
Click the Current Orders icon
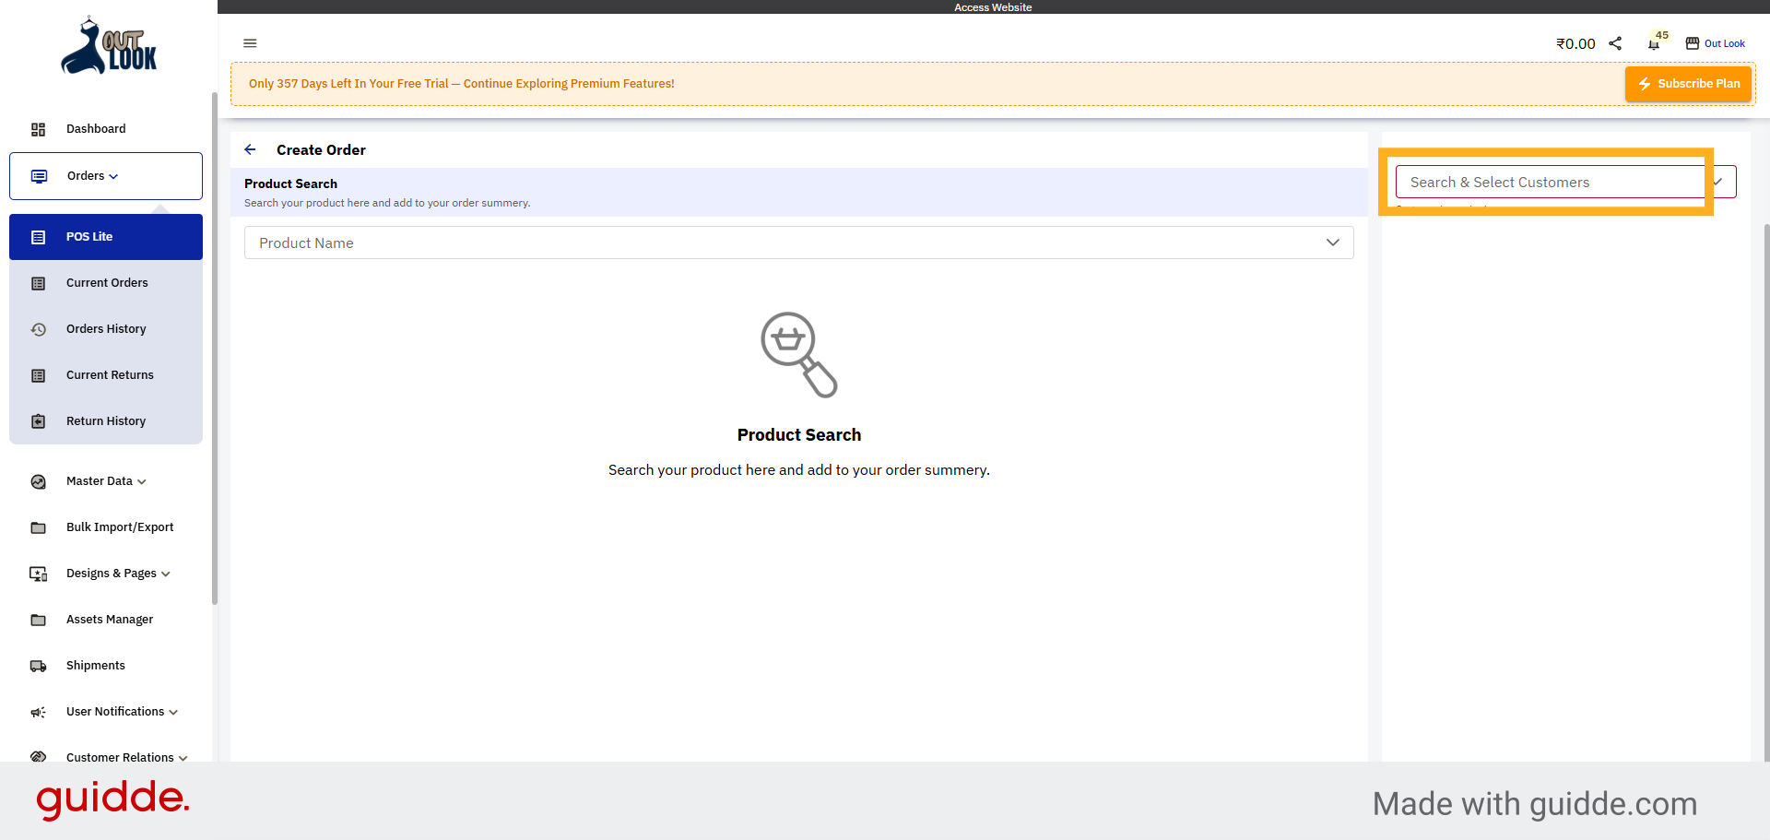38,283
